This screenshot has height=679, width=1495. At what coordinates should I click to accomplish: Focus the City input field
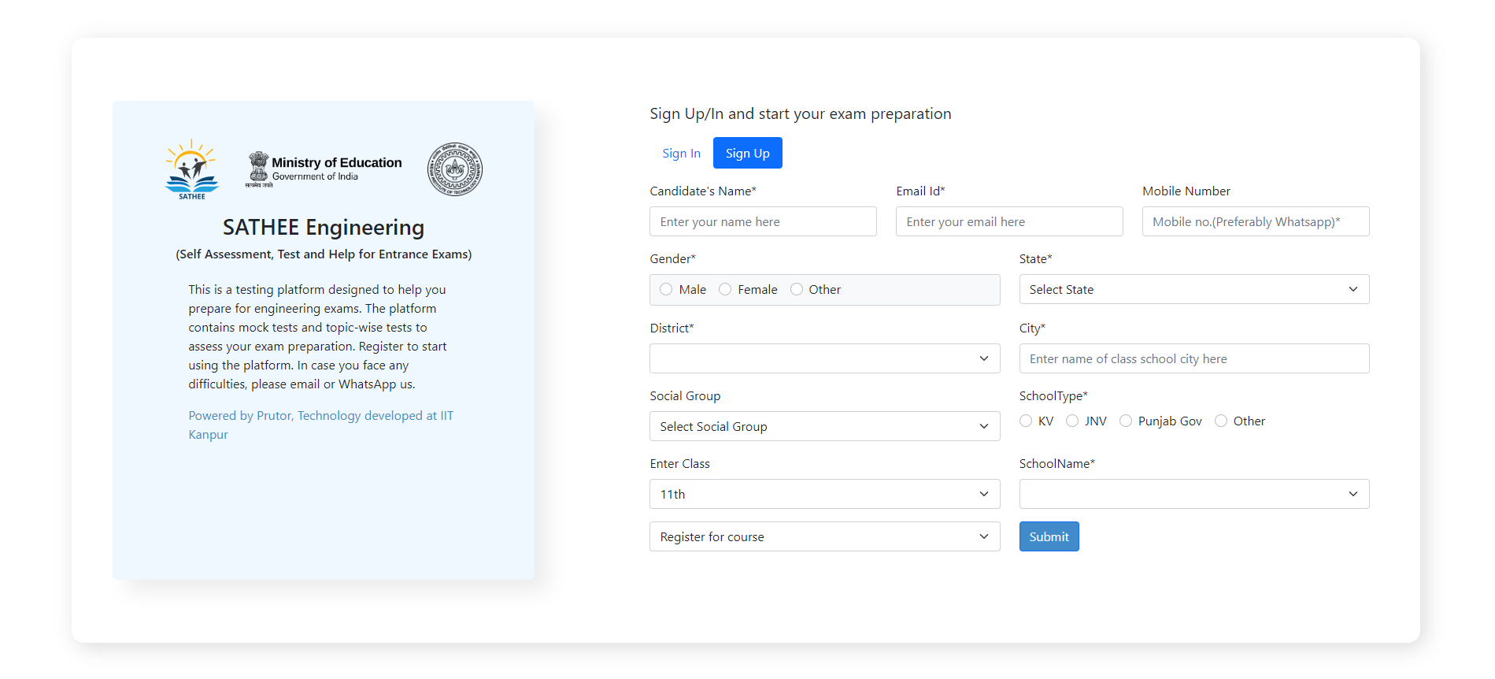1194,358
